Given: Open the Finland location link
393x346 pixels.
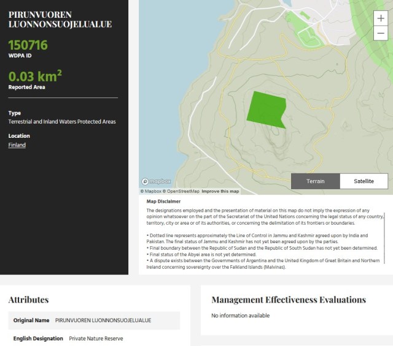Looking at the screenshot, I should click(17, 145).
